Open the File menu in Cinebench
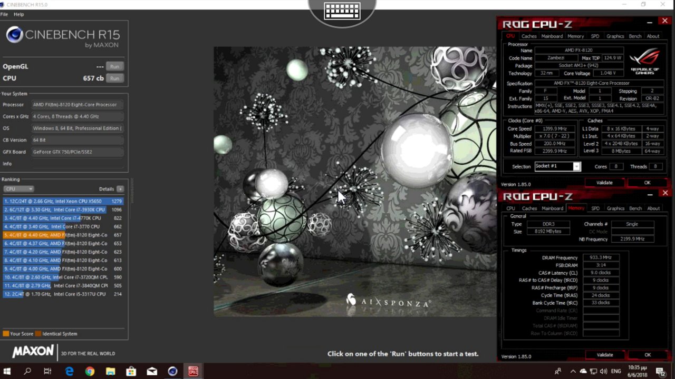The height and width of the screenshot is (379, 675). coord(4,14)
